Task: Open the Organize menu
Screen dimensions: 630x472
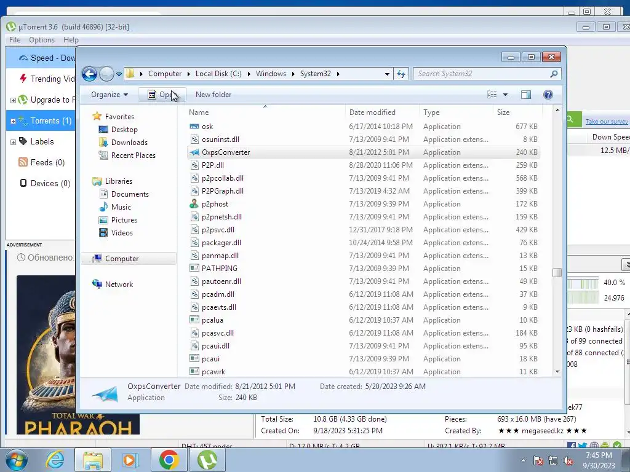Action: [110, 95]
